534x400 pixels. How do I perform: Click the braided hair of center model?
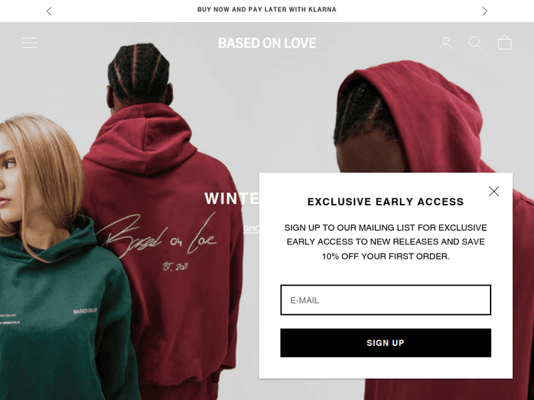tap(139, 73)
